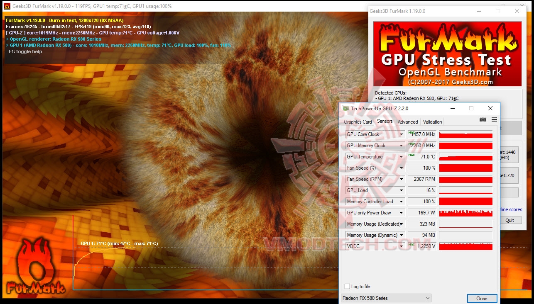The width and height of the screenshot is (534, 304).
Task: Enable the Log to file checkbox
Action: point(347,286)
